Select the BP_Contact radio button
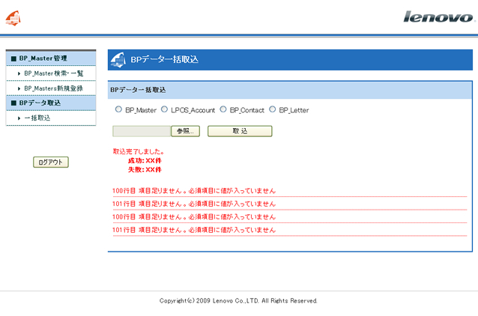Screen dimensions: 478x316 (x=223, y=109)
